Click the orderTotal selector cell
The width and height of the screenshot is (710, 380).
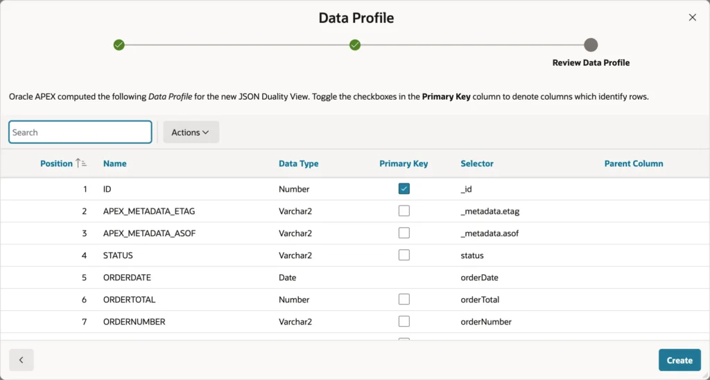(480, 300)
